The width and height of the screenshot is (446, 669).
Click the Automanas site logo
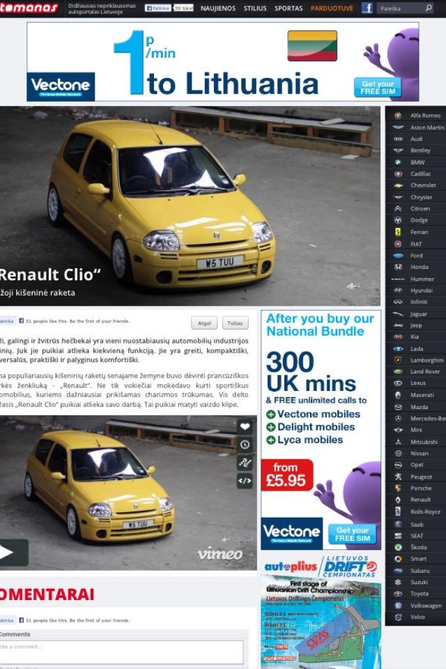[x=29, y=8]
